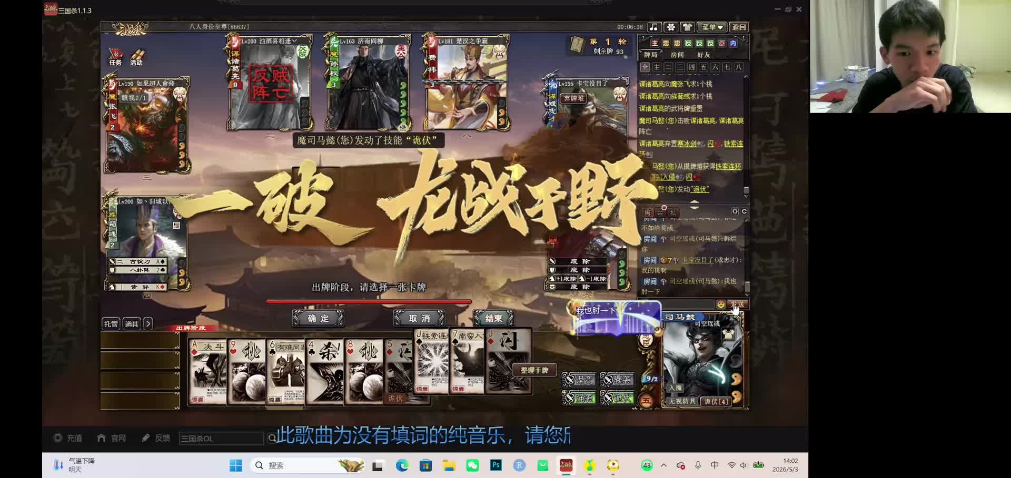Open File Explorer from taskbar
This screenshot has height=478, width=1011.
(449, 465)
